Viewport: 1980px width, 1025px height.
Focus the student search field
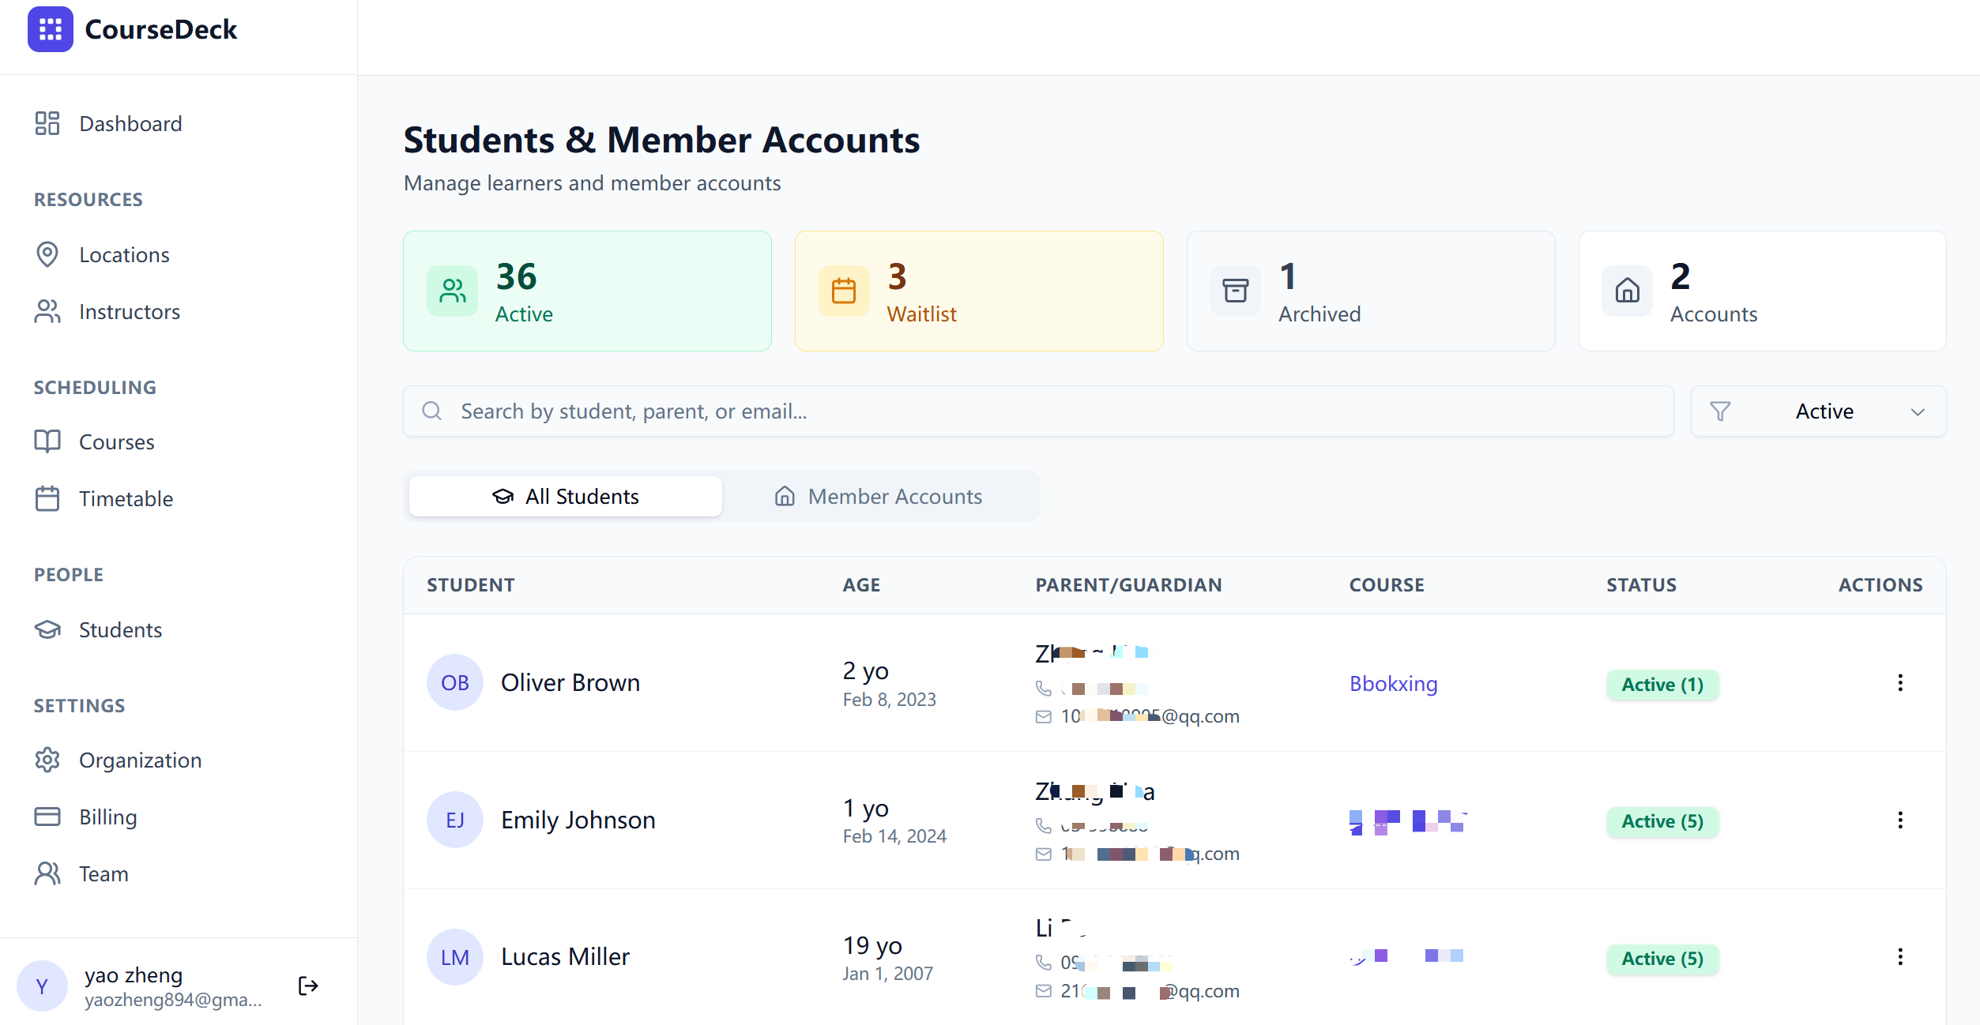pos(1038,411)
